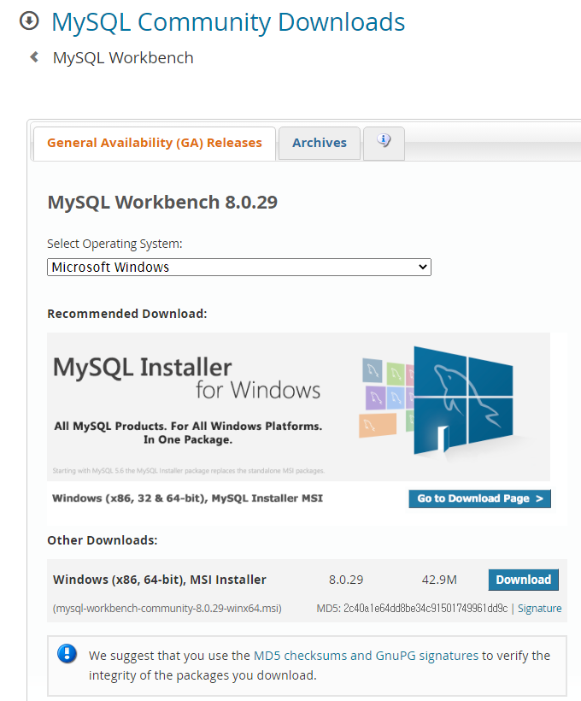Select General Availability (GA) Releases tab
Viewport: 581px width, 701px height.
coord(154,143)
